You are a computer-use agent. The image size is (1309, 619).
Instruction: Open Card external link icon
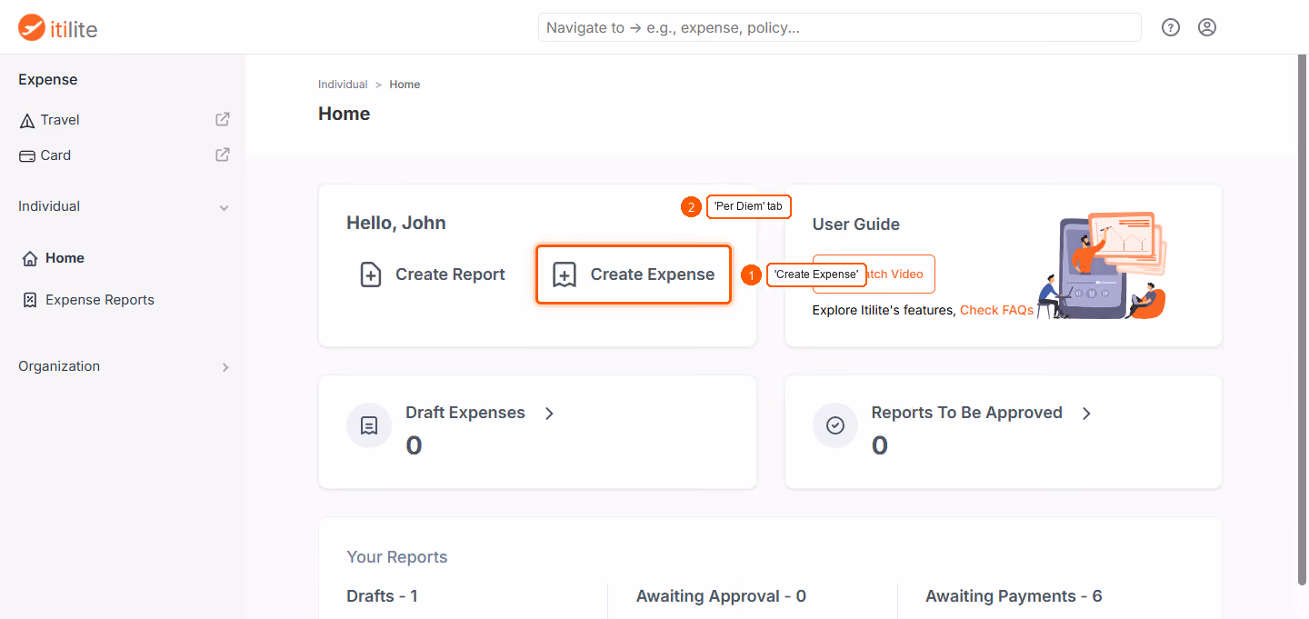click(222, 155)
